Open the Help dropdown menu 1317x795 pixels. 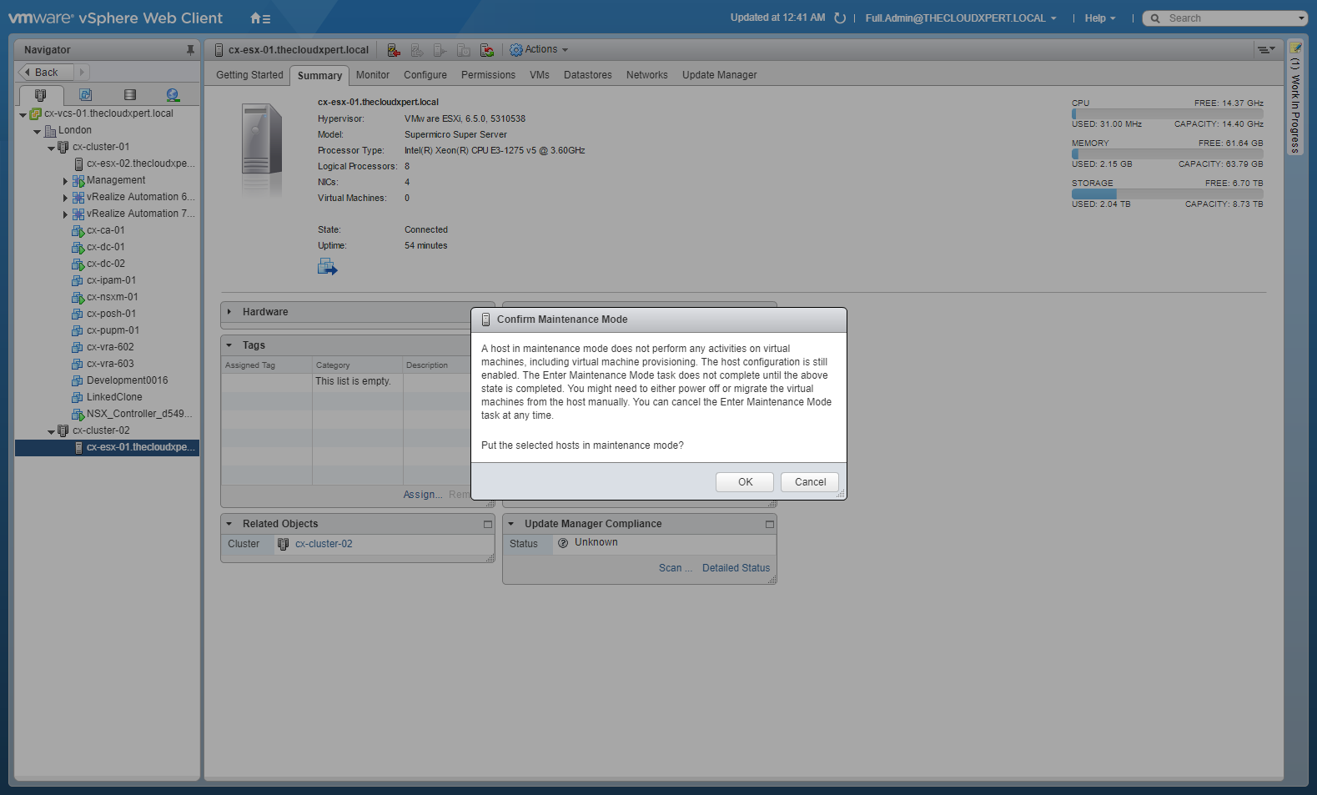coord(1099,18)
